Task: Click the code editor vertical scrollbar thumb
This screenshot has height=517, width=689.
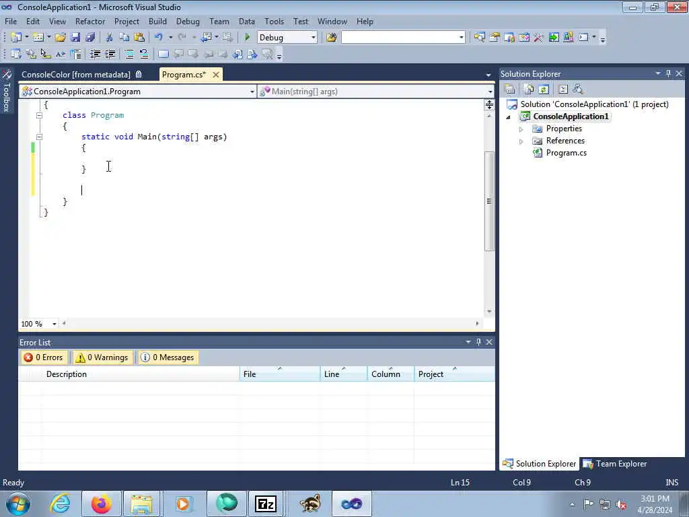Action: click(489, 201)
